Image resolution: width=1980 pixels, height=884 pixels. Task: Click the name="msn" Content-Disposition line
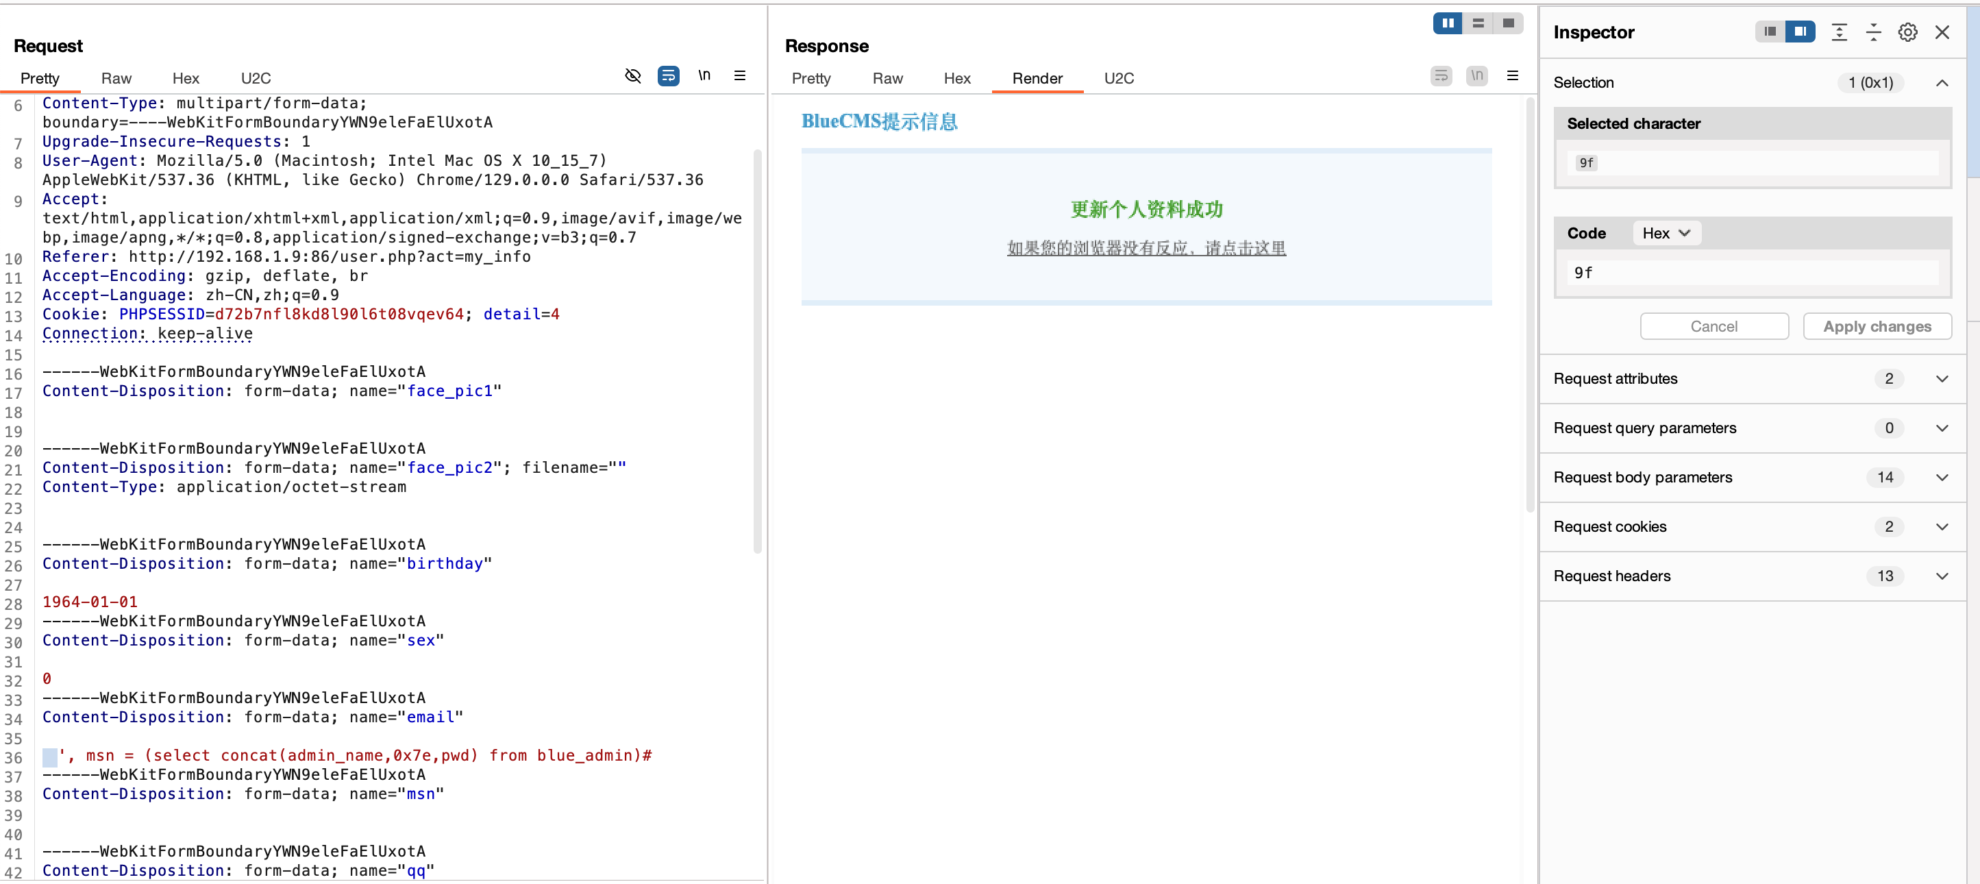(x=243, y=794)
